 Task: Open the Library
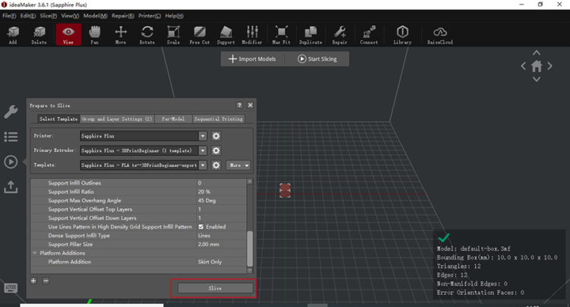point(402,35)
